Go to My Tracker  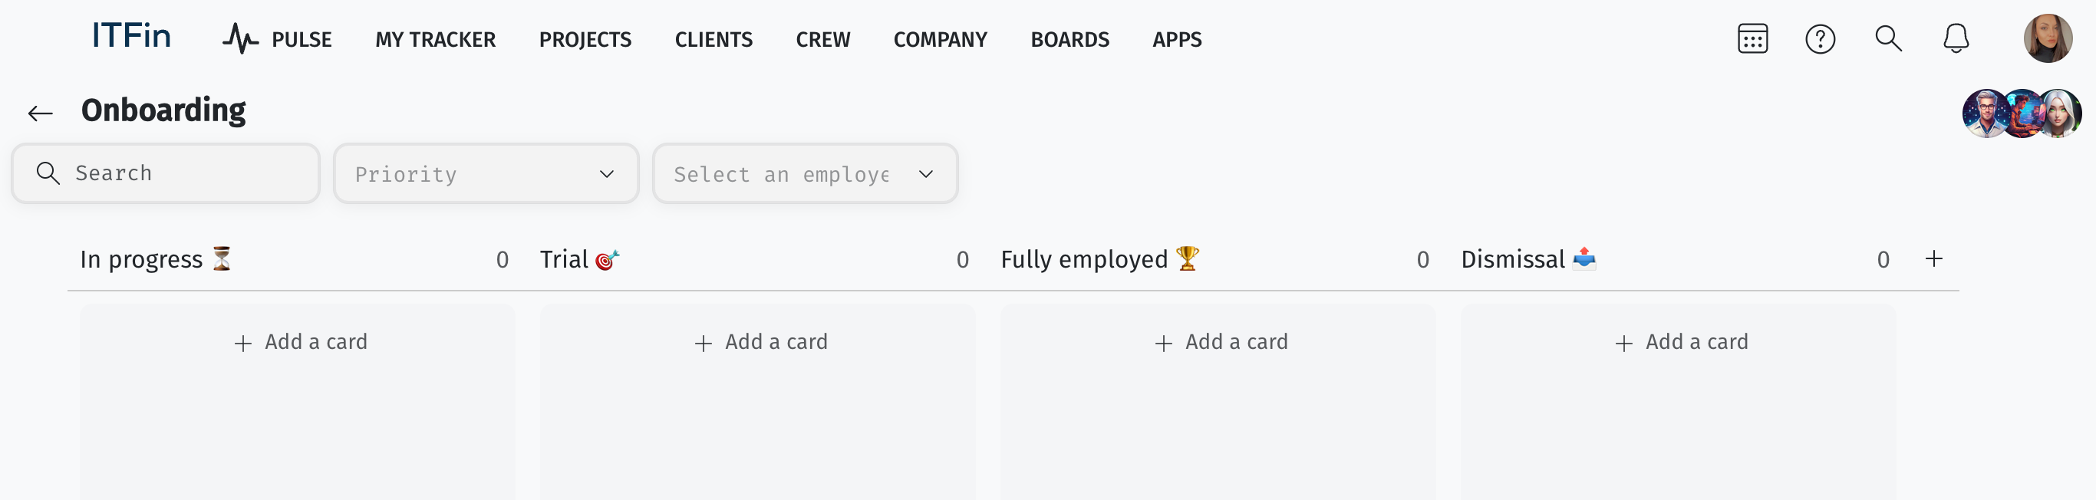tap(435, 39)
